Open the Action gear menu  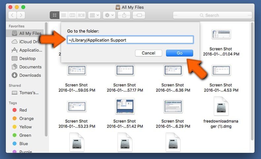tap(109, 15)
